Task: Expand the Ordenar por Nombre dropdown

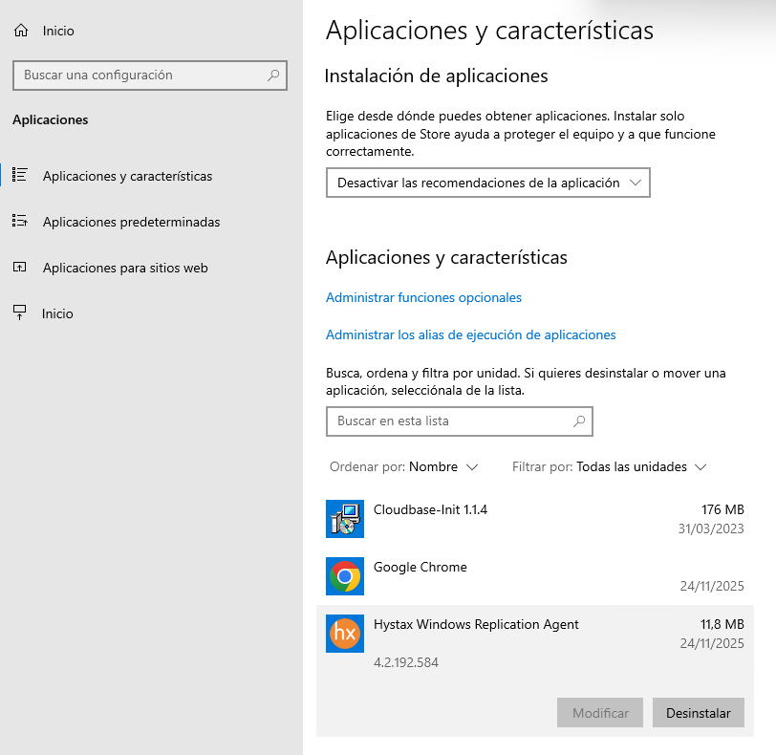Action: tap(443, 467)
